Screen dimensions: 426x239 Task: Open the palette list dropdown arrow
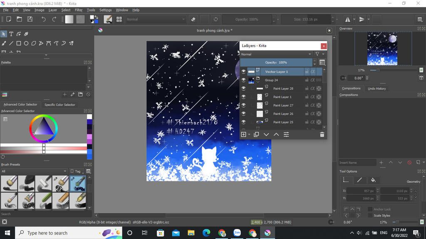coord(88,87)
